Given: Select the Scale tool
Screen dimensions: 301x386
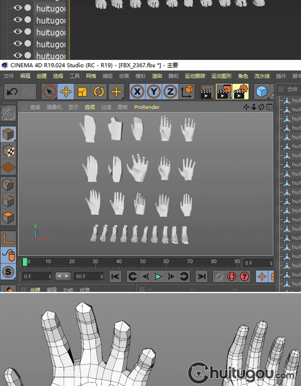Looking at the screenshot, I should pyautogui.click(x=82, y=92).
